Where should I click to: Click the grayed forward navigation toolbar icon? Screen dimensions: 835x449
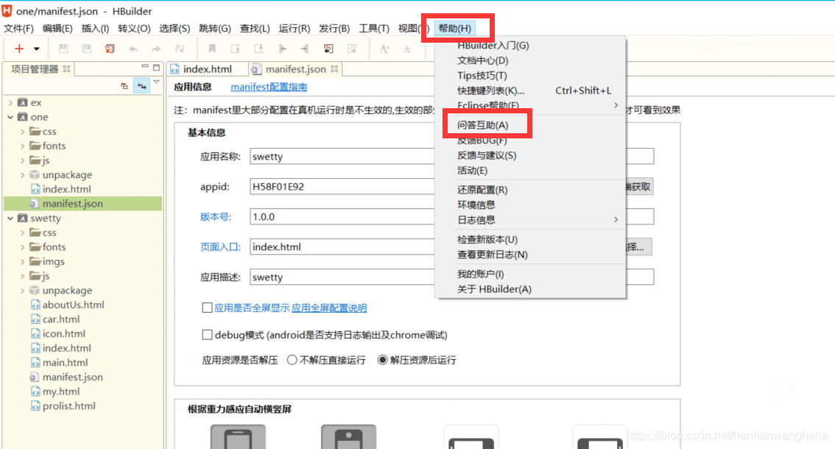tap(352, 49)
